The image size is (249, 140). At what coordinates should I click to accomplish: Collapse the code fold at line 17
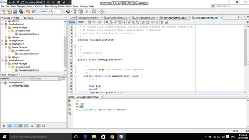tap(75, 76)
